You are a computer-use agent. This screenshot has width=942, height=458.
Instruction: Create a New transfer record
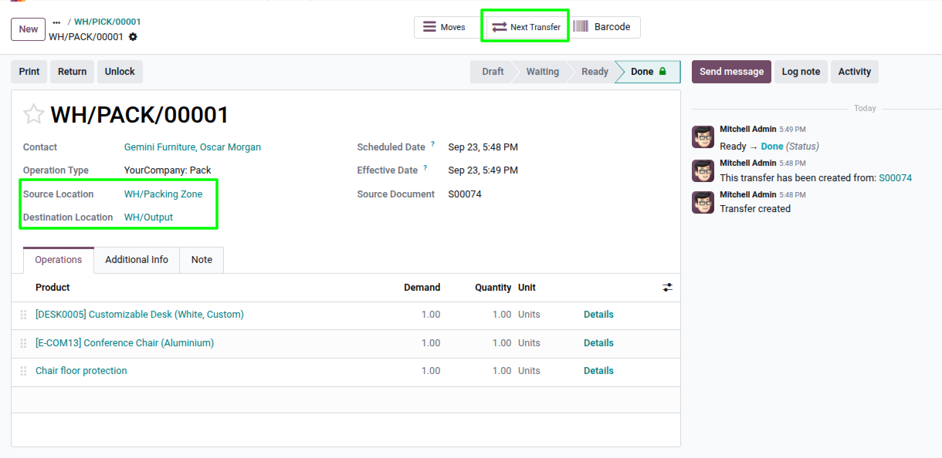pos(29,29)
